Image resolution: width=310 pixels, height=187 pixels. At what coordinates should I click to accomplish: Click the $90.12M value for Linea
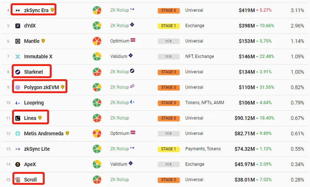[244, 118]
